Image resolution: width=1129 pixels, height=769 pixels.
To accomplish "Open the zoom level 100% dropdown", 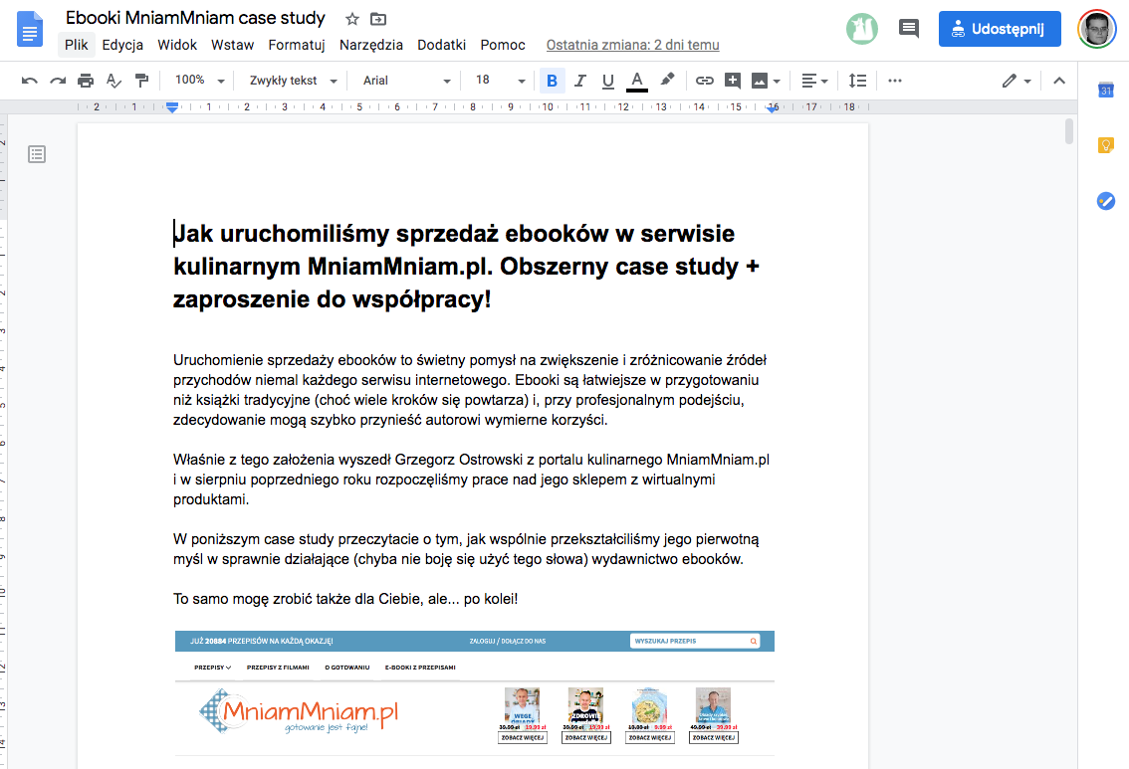I will [199, 80].
